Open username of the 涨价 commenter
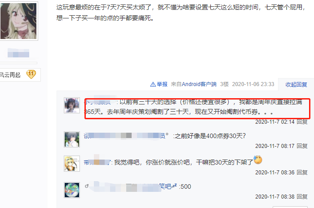The height and width of the screenshot is (208, 314). [97, 162]
